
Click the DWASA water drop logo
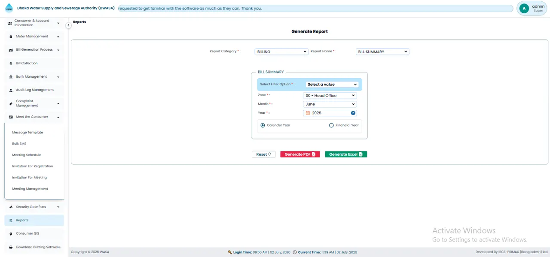pyautogui.click(x=9, y=8)
